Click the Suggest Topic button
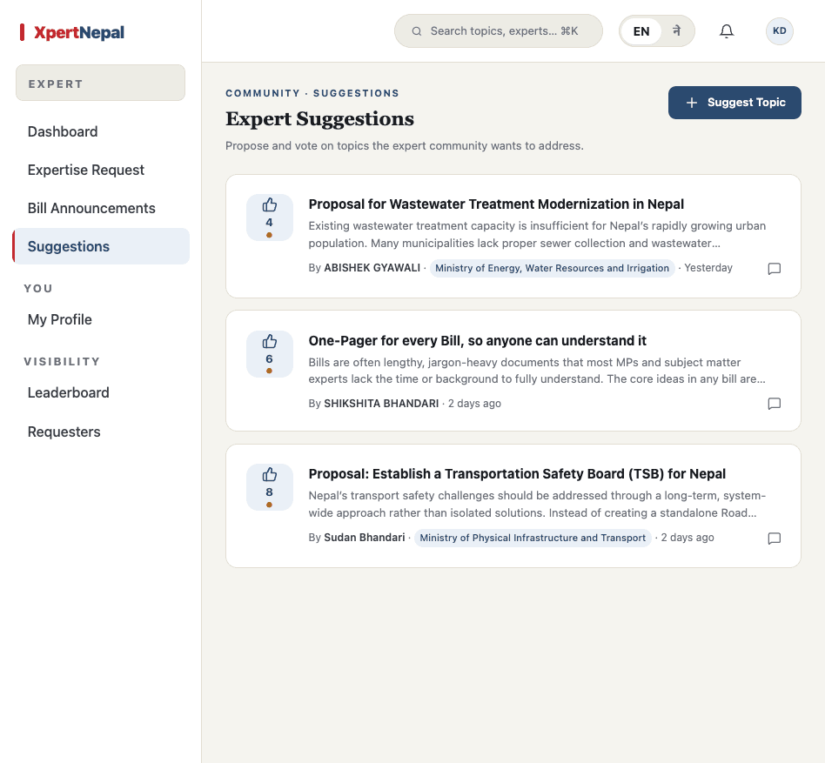 734,103
